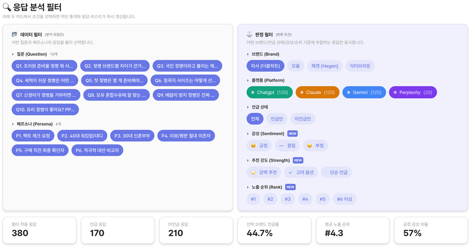471x248 pixels.
Task: Select brand 헤겐 (Hegen)
Action: pyautogui.click(x=325, y=66)
